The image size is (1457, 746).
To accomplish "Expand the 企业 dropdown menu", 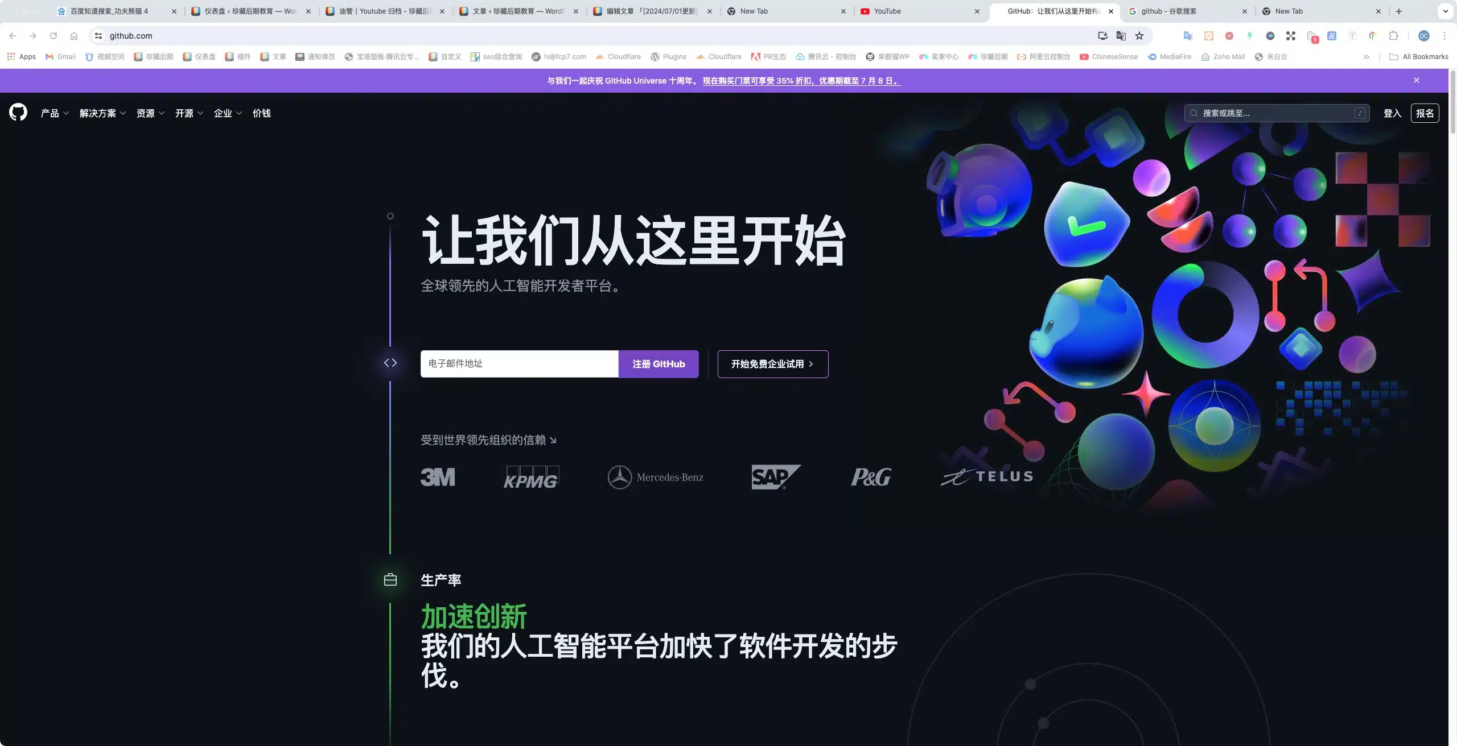I will [x=228, y=113].
